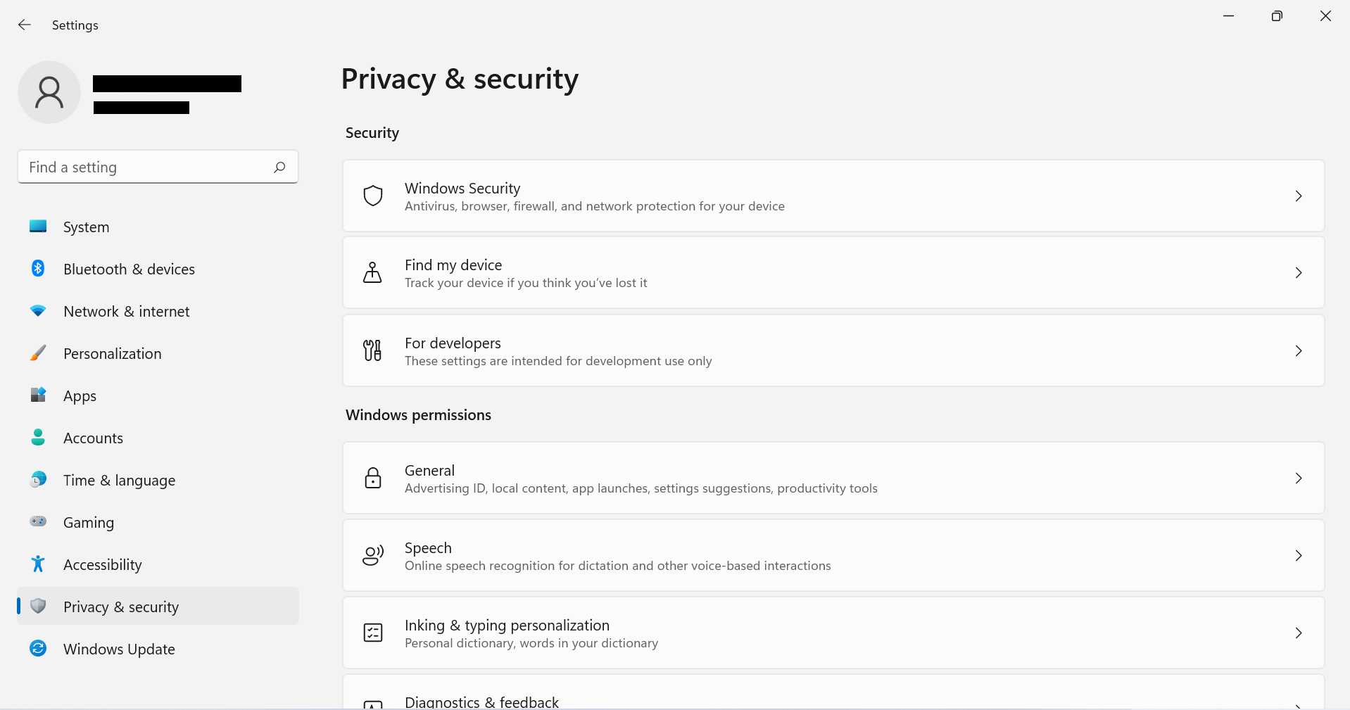Switch to the Accounts section

(93, 438)
